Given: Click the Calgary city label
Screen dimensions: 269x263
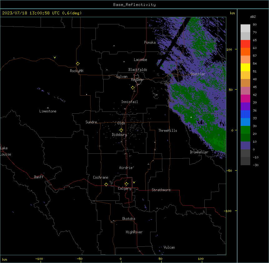Looking at the screenshot, I should pyautogui.click(x=125, y=188).
